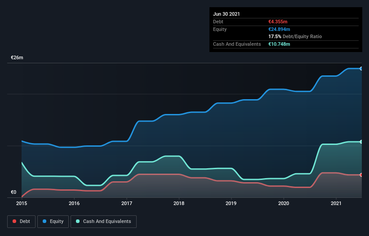
Task: Click Cash And Equivalents label in tooltip
Action: coord(237,44)
